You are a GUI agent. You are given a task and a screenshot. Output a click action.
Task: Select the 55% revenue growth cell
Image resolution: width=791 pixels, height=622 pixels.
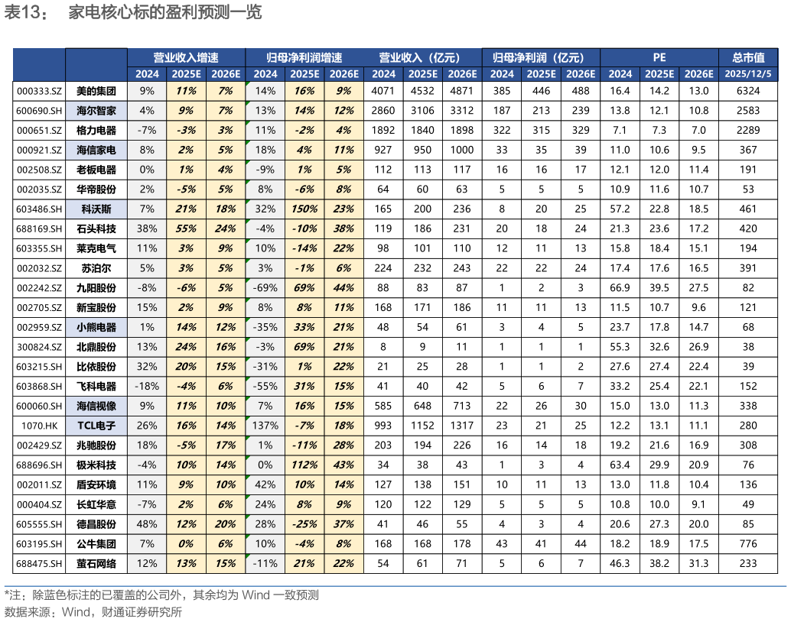186,228
